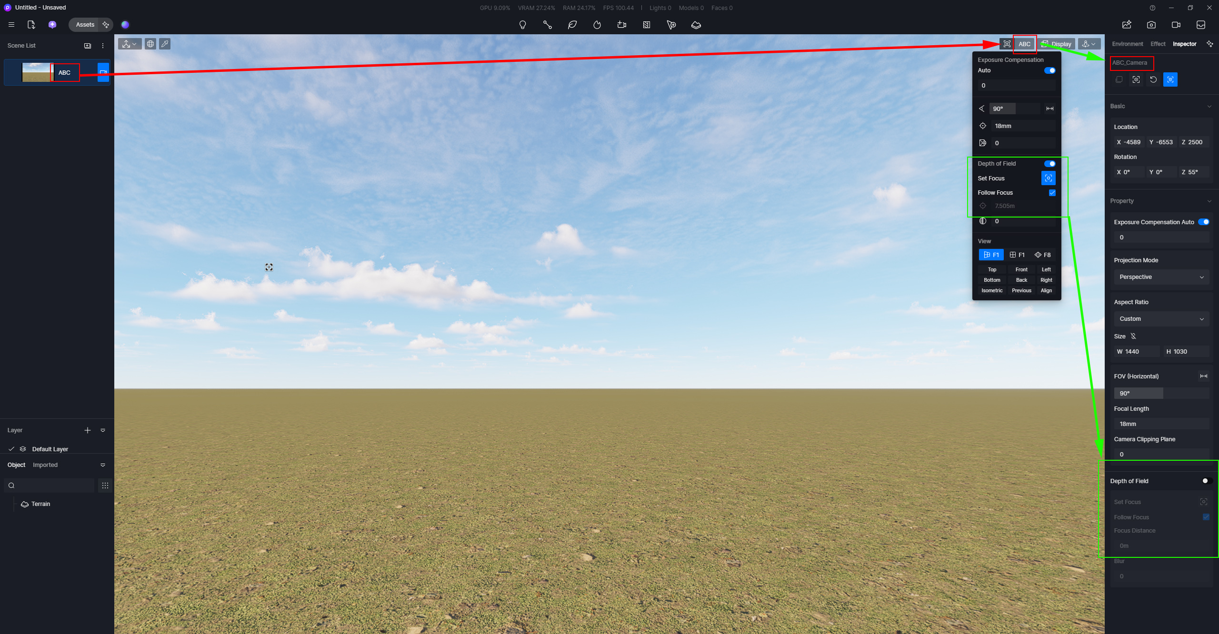
Task: Collapse the Basic section chevron
Action: click(1209, 106)
